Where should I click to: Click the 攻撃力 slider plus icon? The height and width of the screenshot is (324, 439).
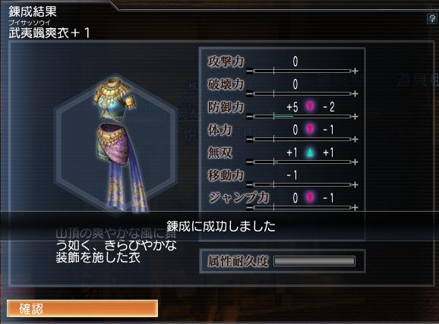(355, 71)
